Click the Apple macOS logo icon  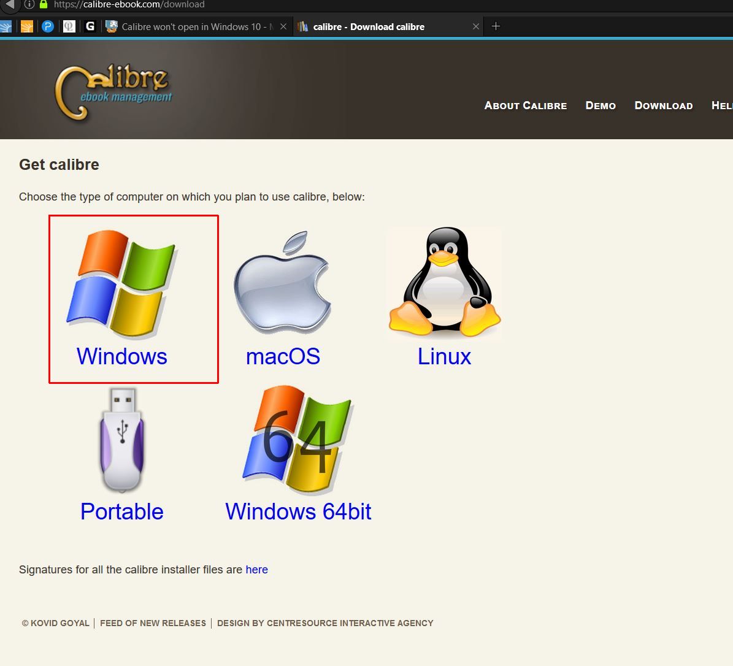283,282
